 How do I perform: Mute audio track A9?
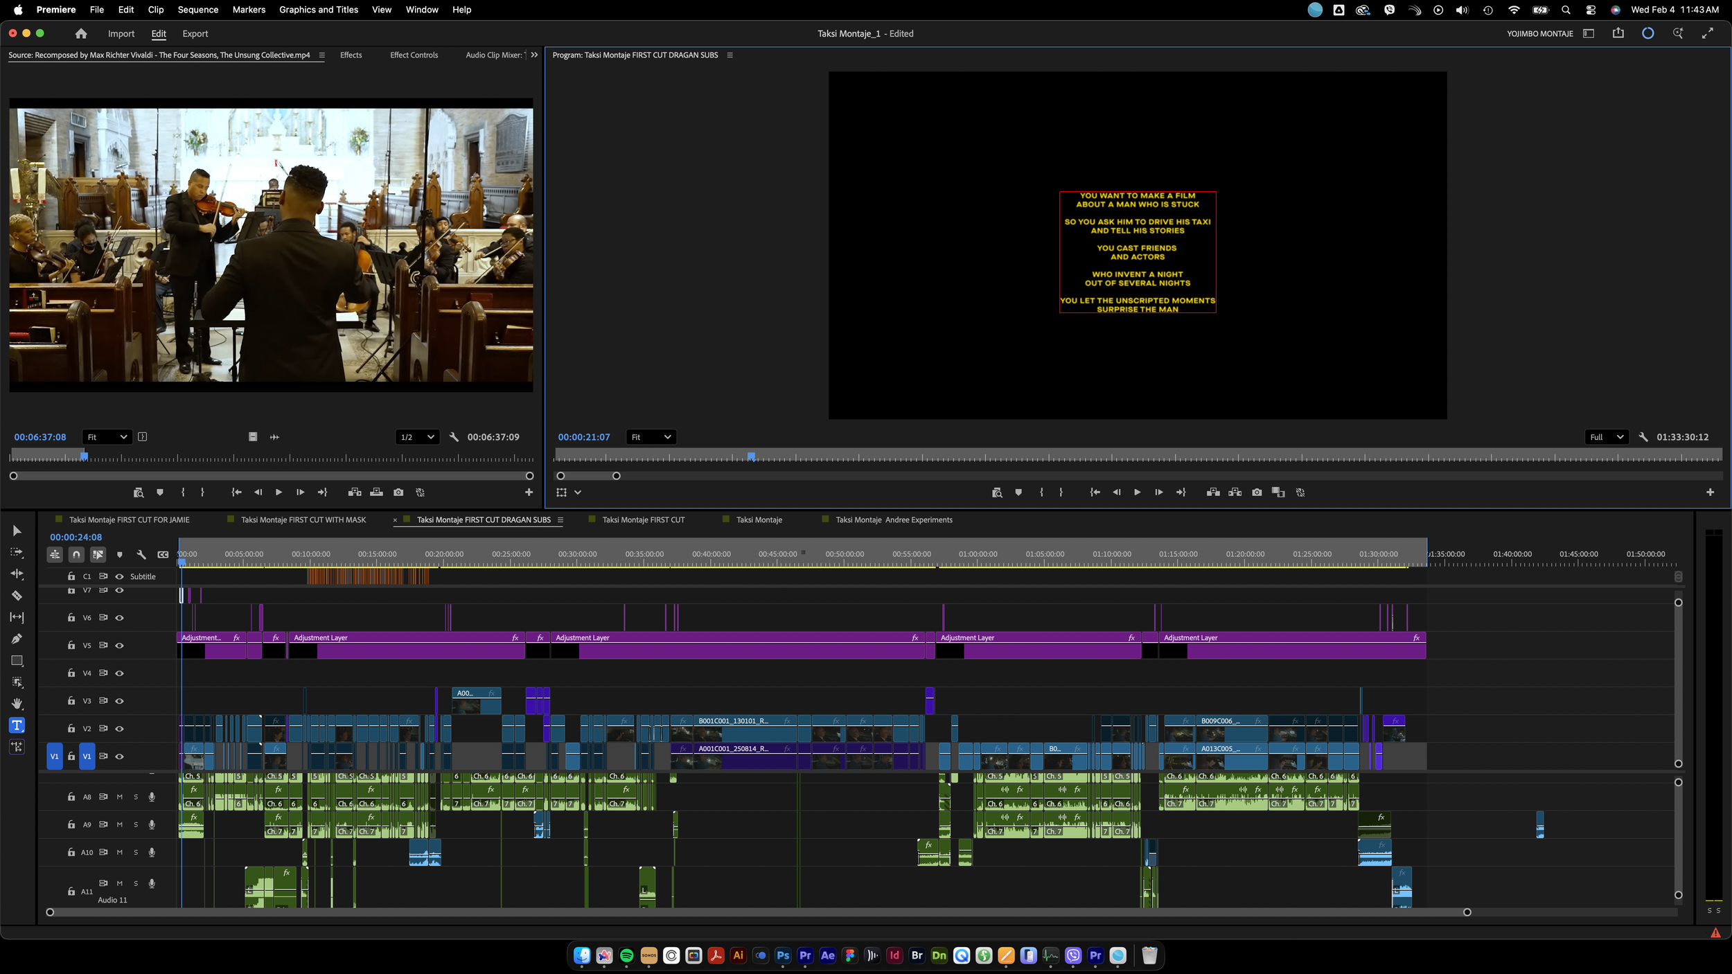(x=119, y=824)
